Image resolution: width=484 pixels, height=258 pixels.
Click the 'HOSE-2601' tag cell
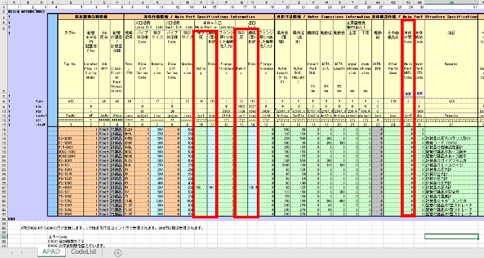[71, 156]
